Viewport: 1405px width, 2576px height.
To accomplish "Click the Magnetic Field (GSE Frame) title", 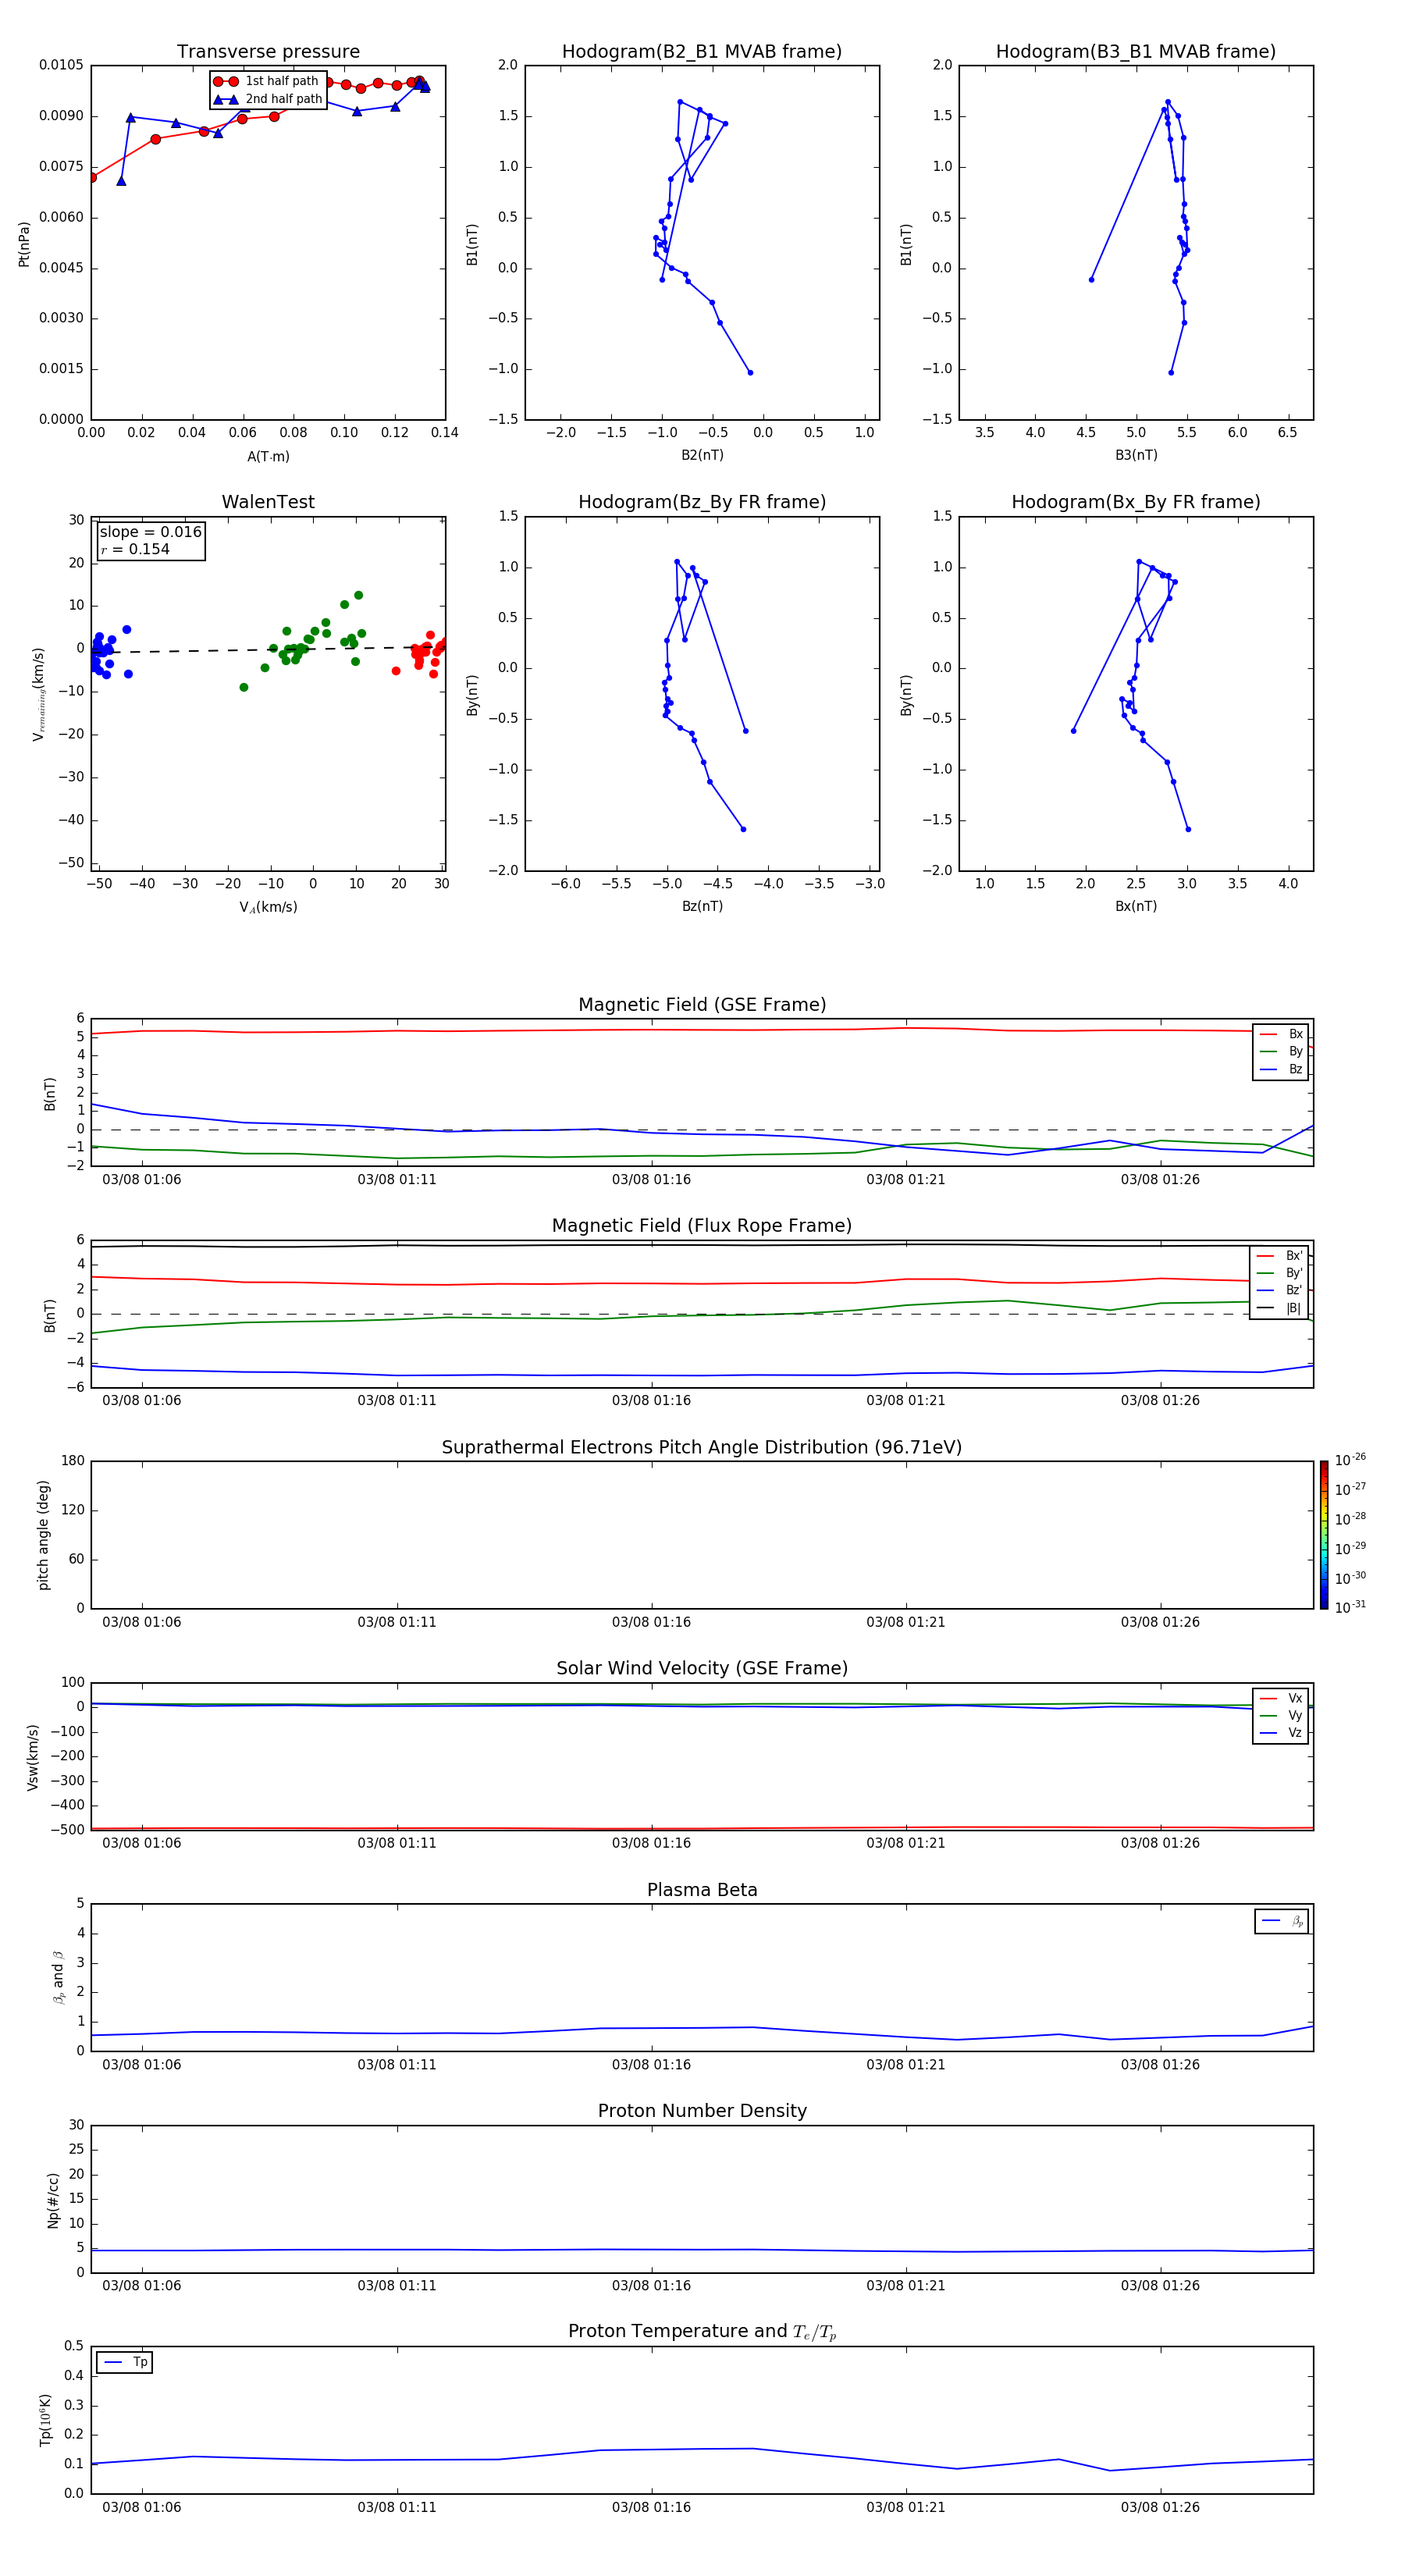I will point(702,1005).
